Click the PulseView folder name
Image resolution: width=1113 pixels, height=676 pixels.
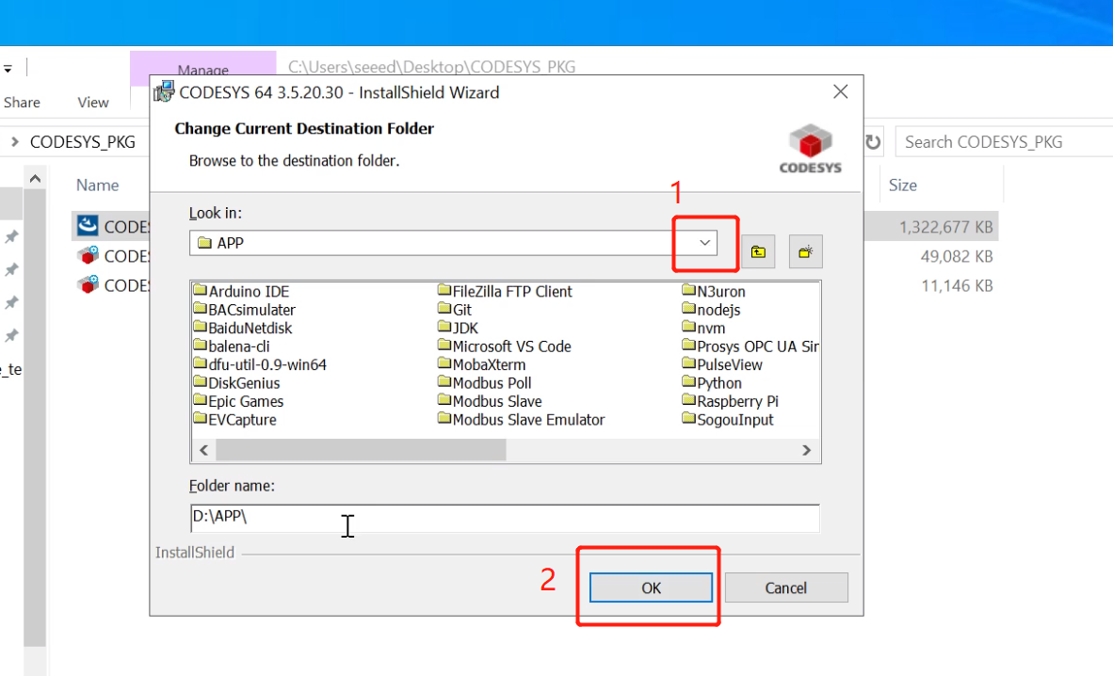tap(730, 365)
